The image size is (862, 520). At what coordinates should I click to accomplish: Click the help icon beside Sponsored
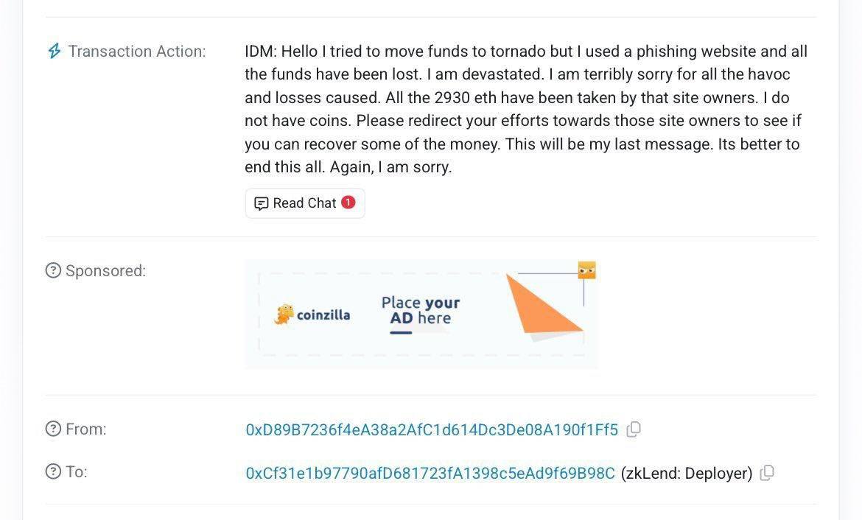[53, 271]
